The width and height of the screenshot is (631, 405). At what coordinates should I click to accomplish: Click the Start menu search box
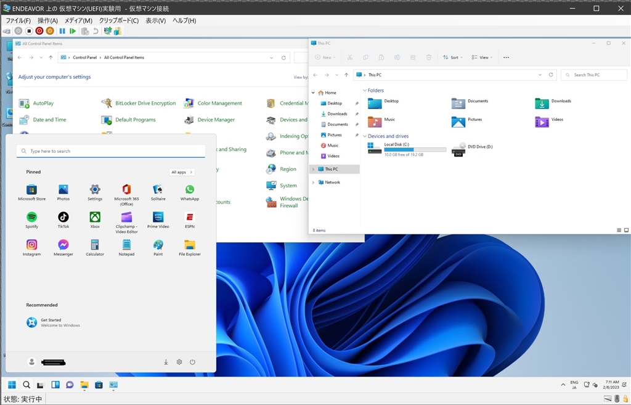[111, 151]
